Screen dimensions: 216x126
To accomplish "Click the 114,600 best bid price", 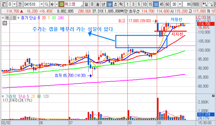I will [x=163, y=11].
